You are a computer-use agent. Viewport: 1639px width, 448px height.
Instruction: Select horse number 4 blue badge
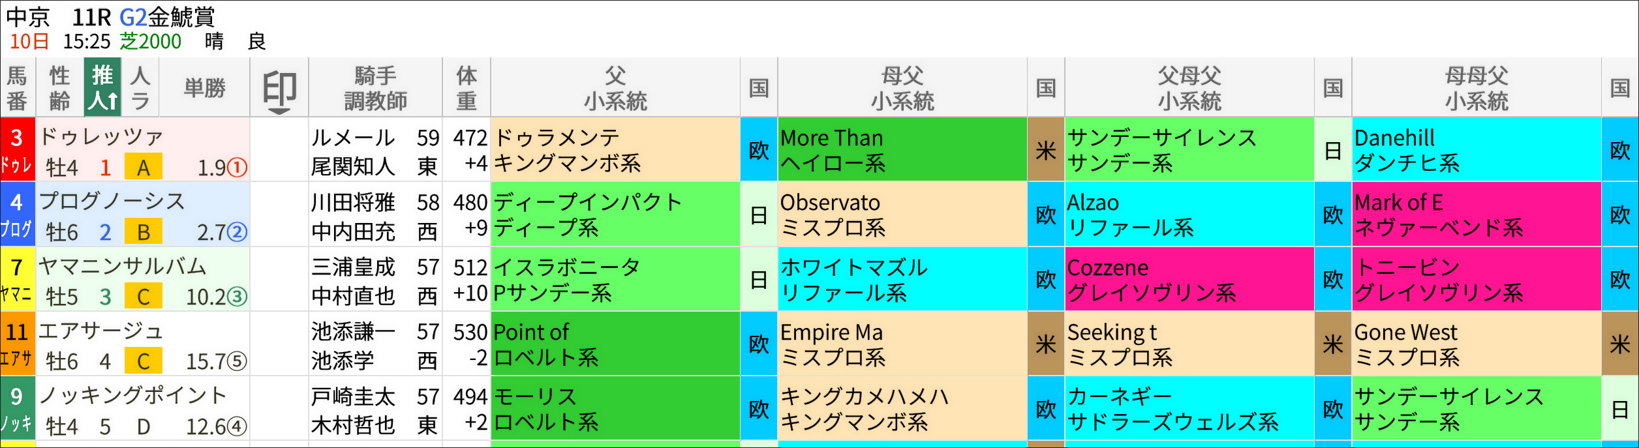coord(18,214)
